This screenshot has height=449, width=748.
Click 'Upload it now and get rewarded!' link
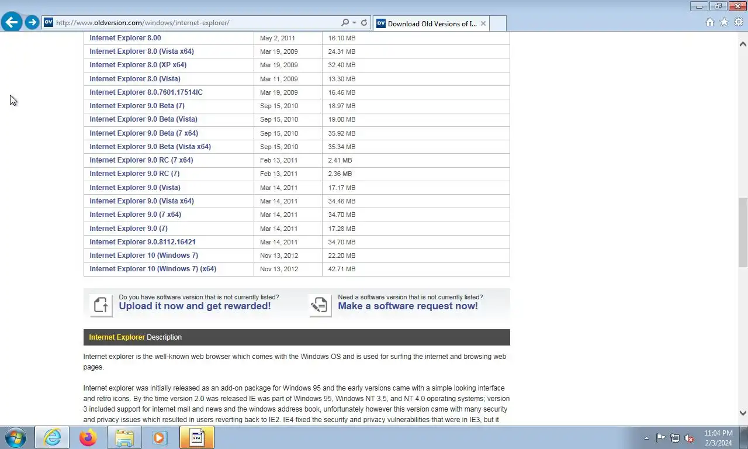coord(195,306)
